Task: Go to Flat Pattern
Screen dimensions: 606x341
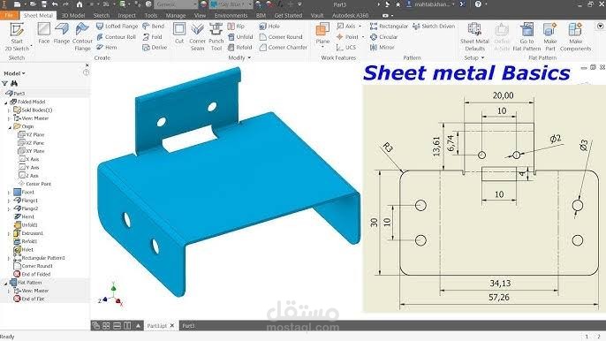Action: click(x=526, y=37)
